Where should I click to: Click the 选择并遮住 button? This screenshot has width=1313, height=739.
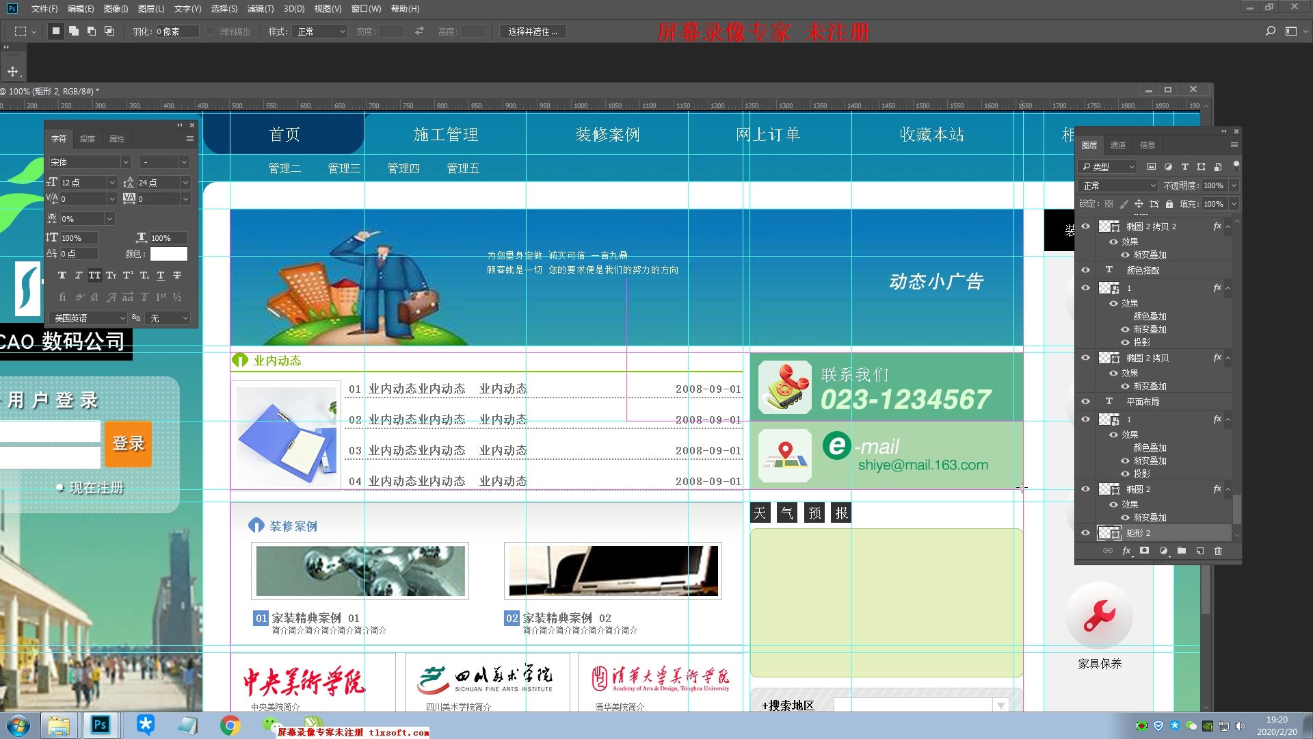click(533, 31)
